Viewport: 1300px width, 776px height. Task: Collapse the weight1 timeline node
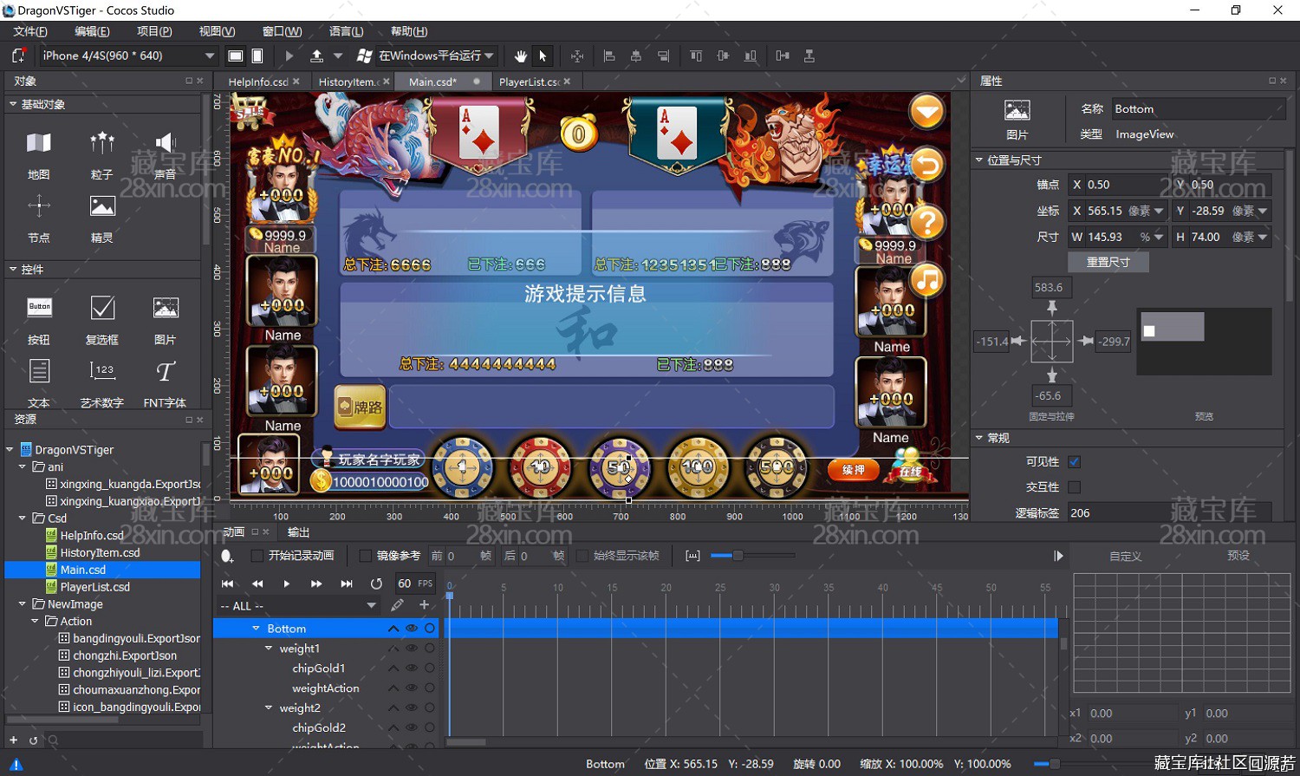click(x=269, y=649)
